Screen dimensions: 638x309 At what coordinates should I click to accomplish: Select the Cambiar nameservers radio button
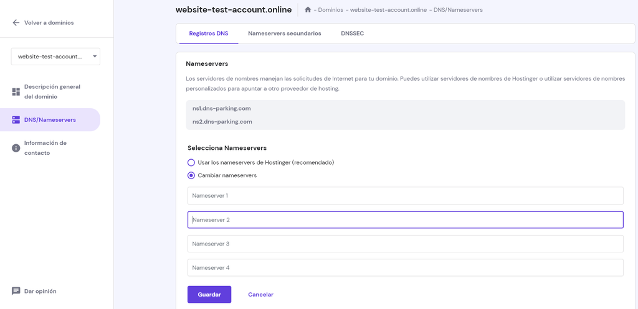191,175
